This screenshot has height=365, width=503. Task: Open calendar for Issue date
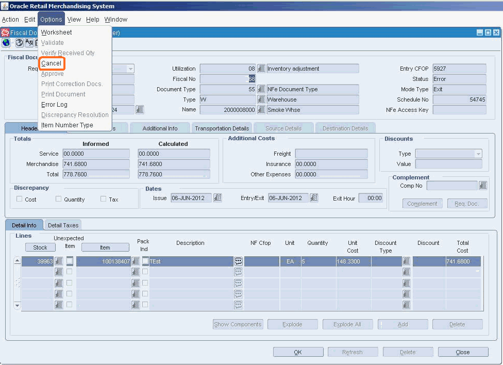pyautogui.click(x=217, y=198)
